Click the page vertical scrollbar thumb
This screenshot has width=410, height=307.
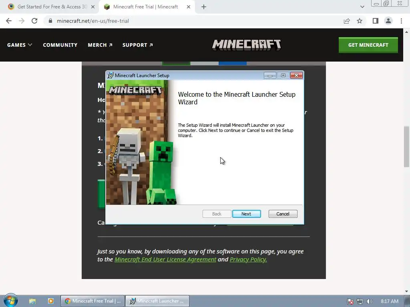coord(406,146)
